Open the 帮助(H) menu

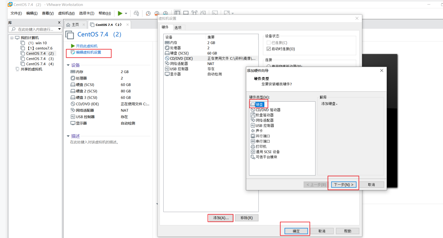[105, 13]
